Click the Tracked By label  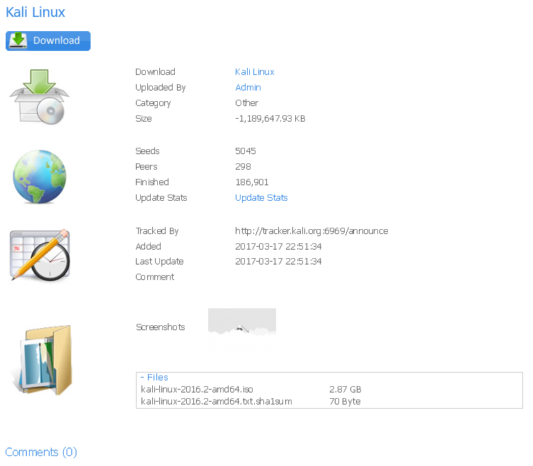click(x=157, y=231)
